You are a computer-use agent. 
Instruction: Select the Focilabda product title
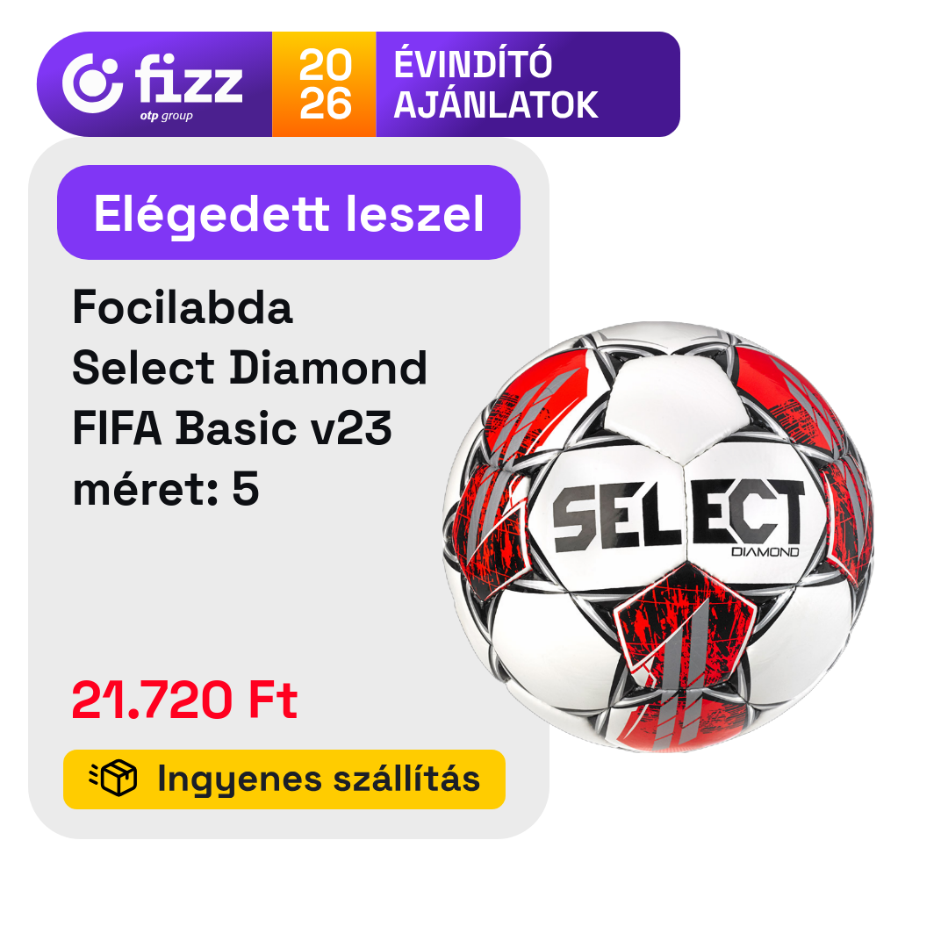[183, 307]
